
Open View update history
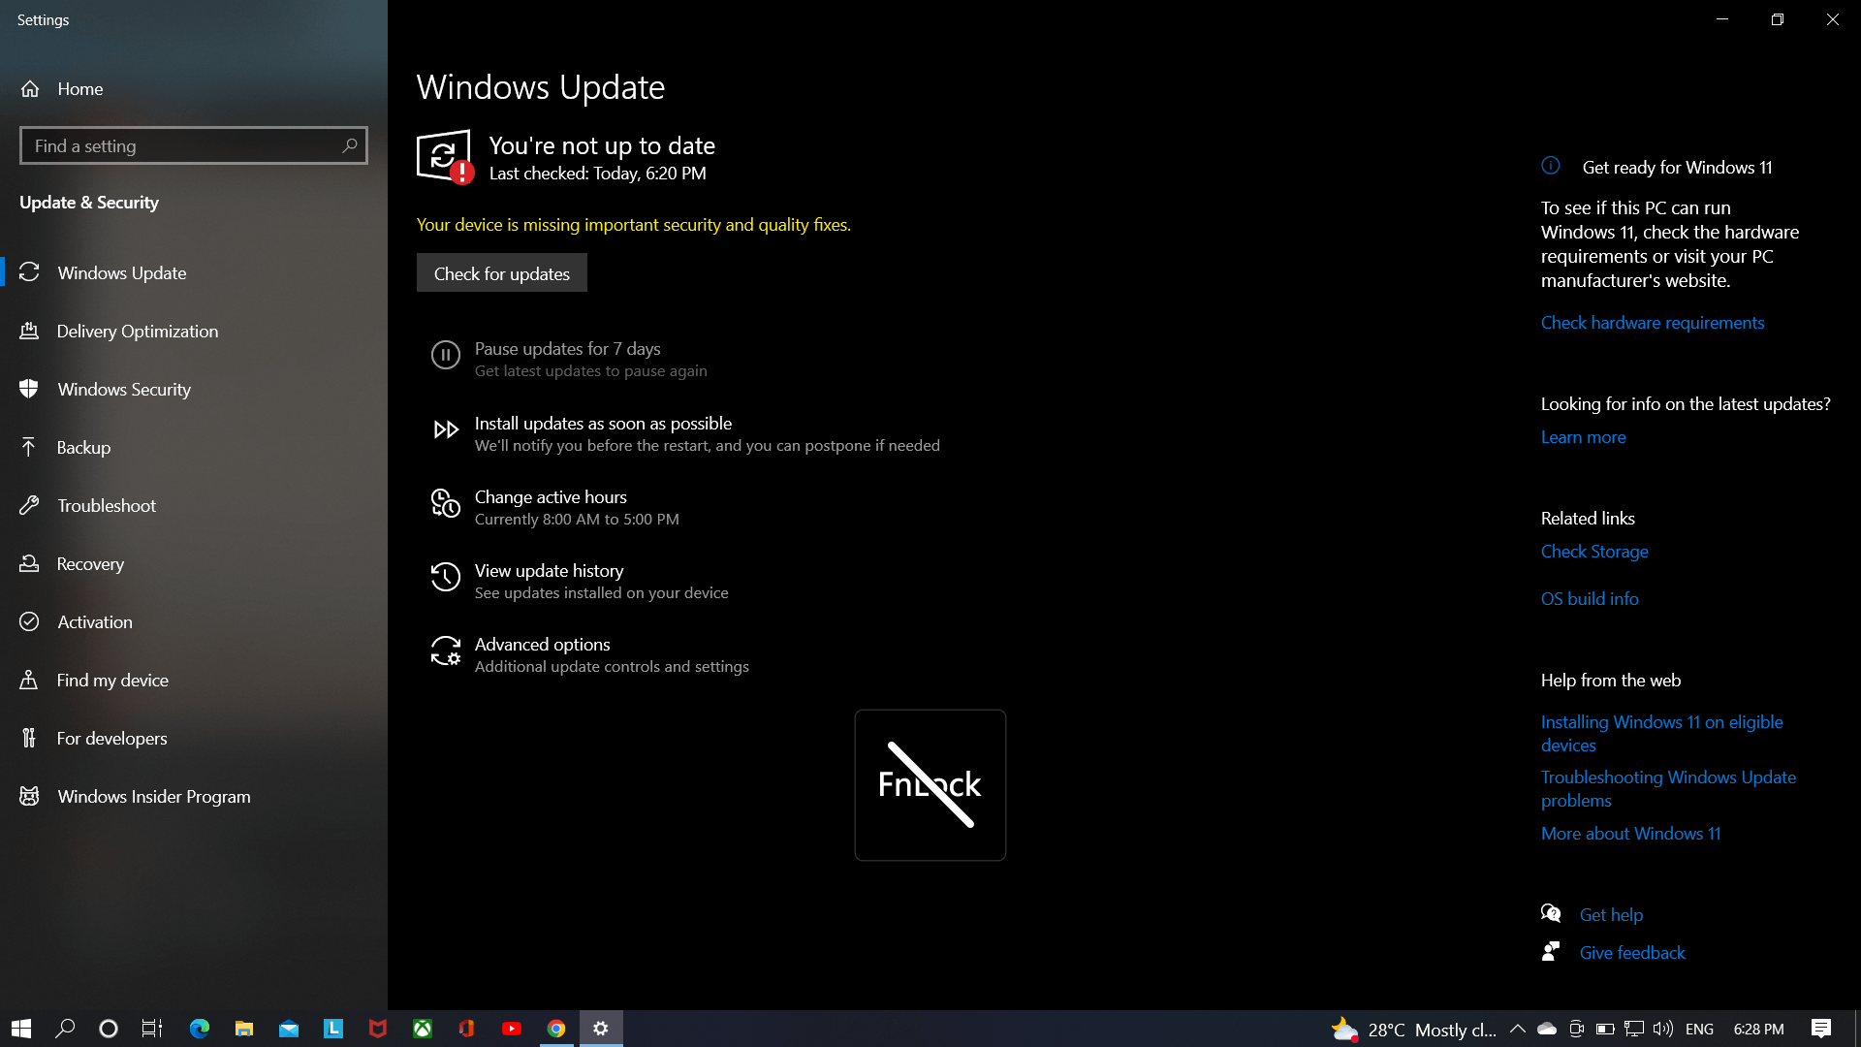coord(581,582)
